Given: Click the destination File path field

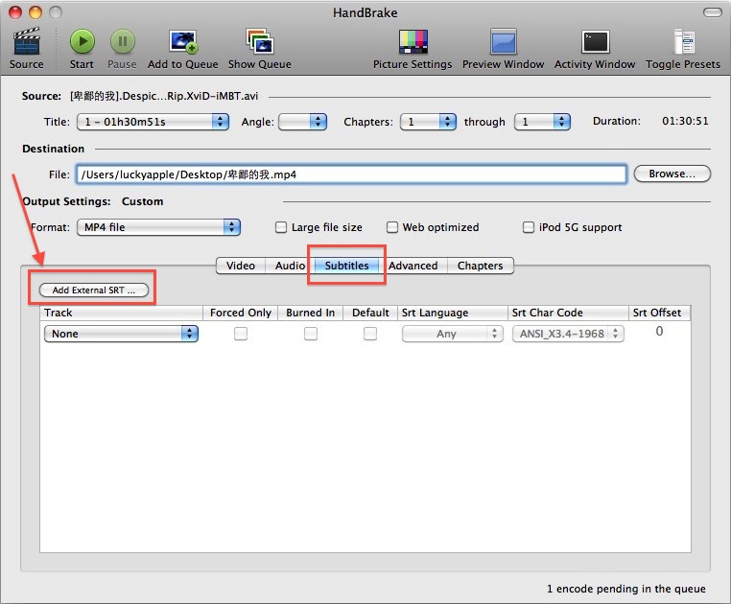Looking at the screenshot, I should [x=351, y=174].
